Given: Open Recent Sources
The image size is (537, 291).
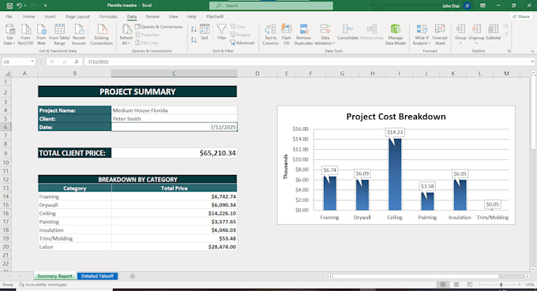Looking at the screenshot, I should coord(78,35).
